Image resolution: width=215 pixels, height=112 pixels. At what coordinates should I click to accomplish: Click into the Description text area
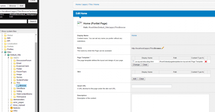(170, 103)
